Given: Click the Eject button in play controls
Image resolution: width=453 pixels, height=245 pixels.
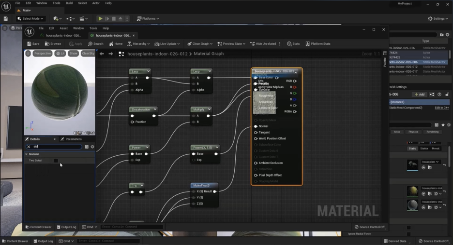Looking at the screenshot, I should (x=121, y=19).
